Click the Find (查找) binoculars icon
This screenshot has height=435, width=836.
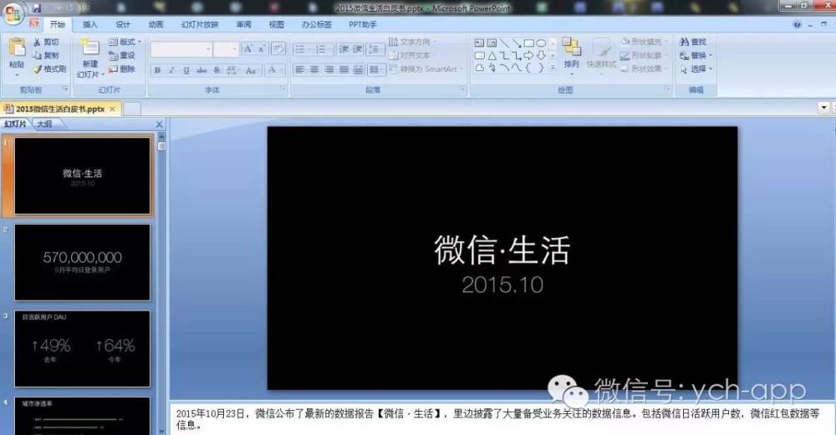(x=685, y=42)
